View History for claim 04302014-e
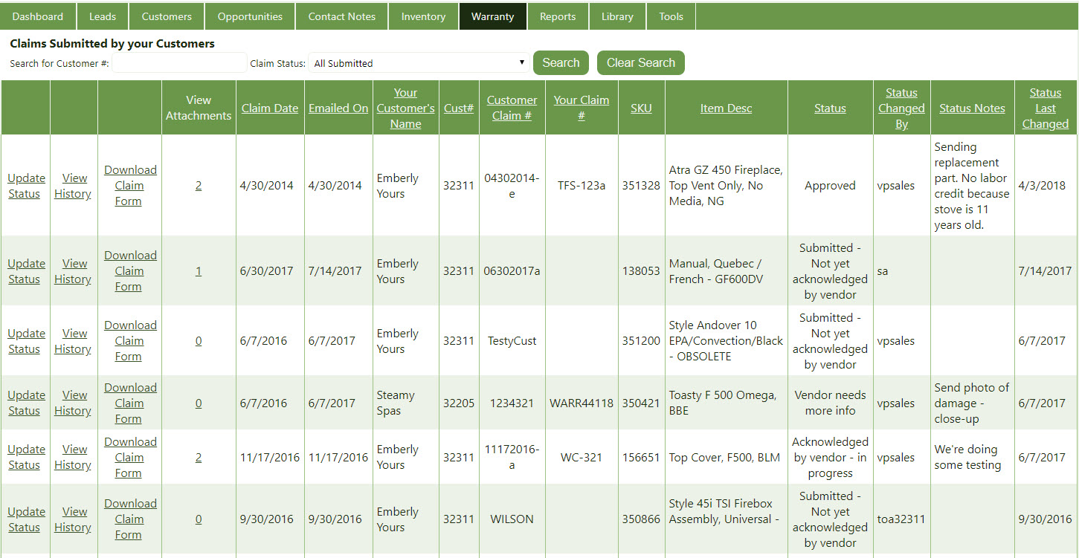The image size is (1079, 558). [x=73, y=186]
